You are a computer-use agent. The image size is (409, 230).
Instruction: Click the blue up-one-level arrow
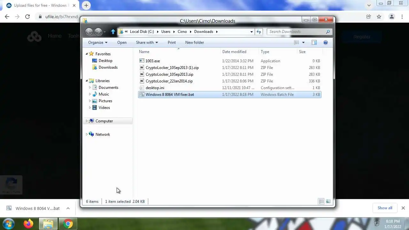pos(113,32)
